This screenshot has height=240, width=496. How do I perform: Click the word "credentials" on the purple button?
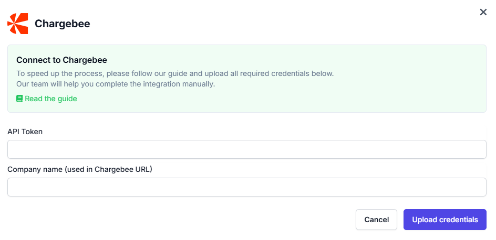(458, 220)
